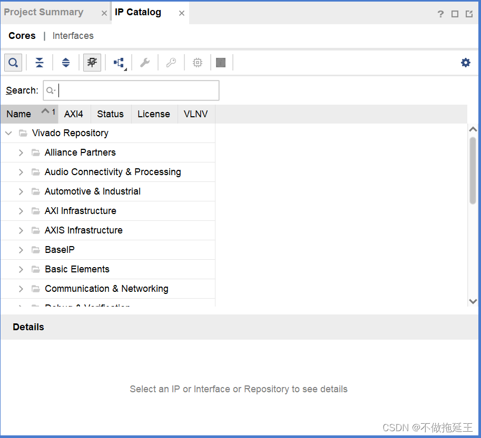Image resolution: width=481 pixels, height=438 pixels.
Task: Switch to the Project Summary tab
Action: [x=44, y=12]
